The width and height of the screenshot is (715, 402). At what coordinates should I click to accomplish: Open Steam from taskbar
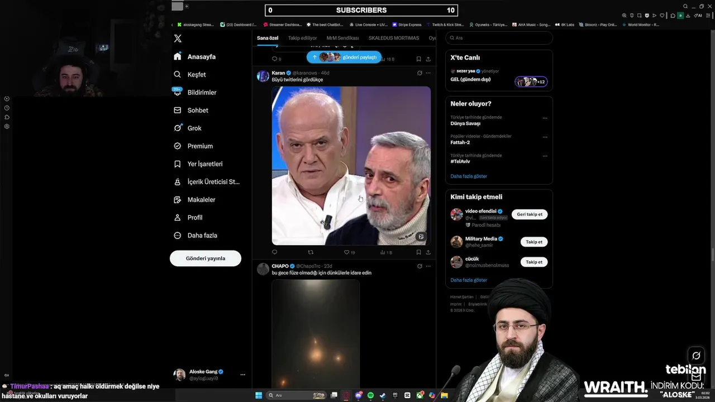pos(383,395)
